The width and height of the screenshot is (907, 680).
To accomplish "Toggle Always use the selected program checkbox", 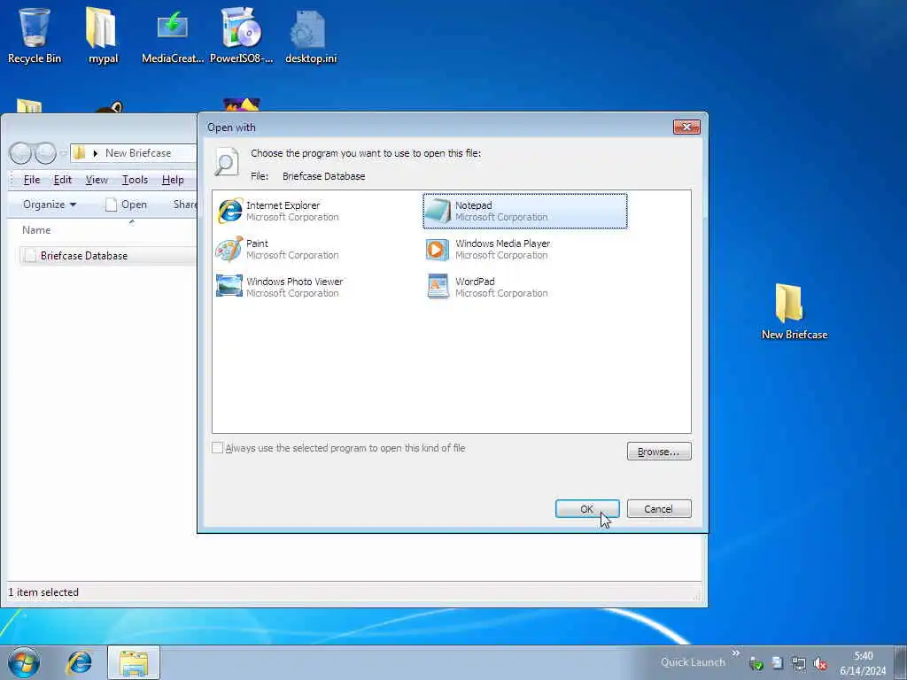I will [x=218, y=447].
